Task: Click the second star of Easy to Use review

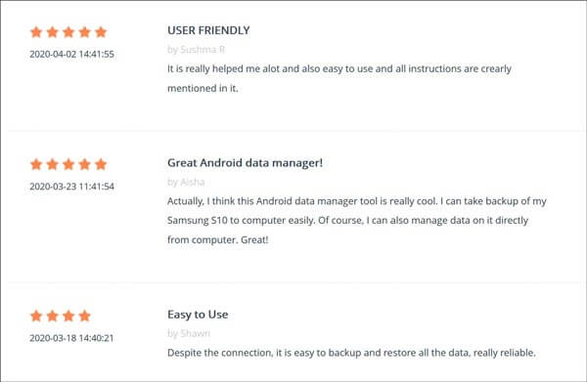Action: point(53,316)
